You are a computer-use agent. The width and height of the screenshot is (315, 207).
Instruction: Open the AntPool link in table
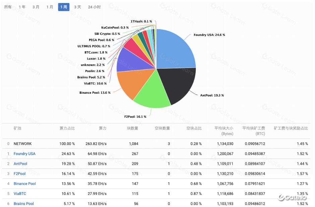pos(20,164)
